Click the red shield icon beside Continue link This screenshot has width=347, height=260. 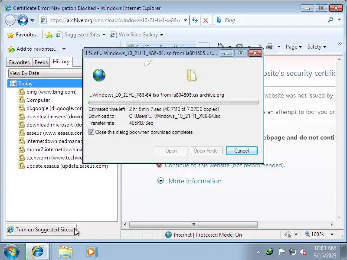pos(159,166)
